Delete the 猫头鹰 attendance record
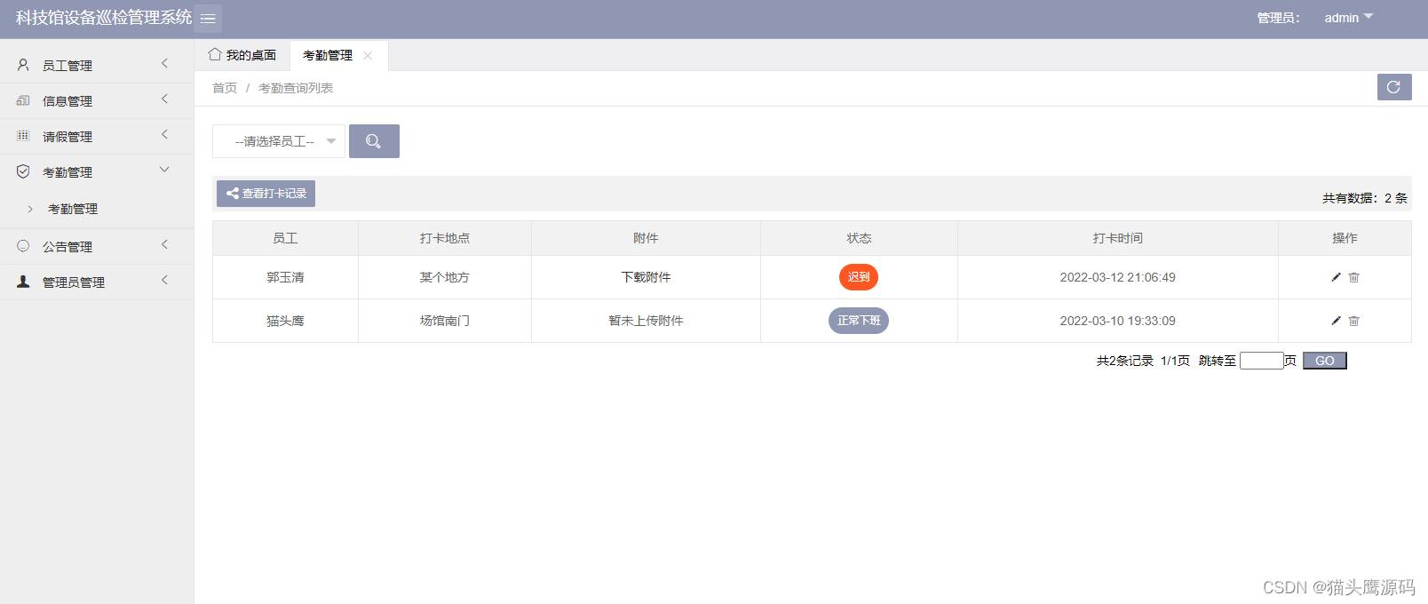The image size is (1428, 604). click(x=1354, y=321)
